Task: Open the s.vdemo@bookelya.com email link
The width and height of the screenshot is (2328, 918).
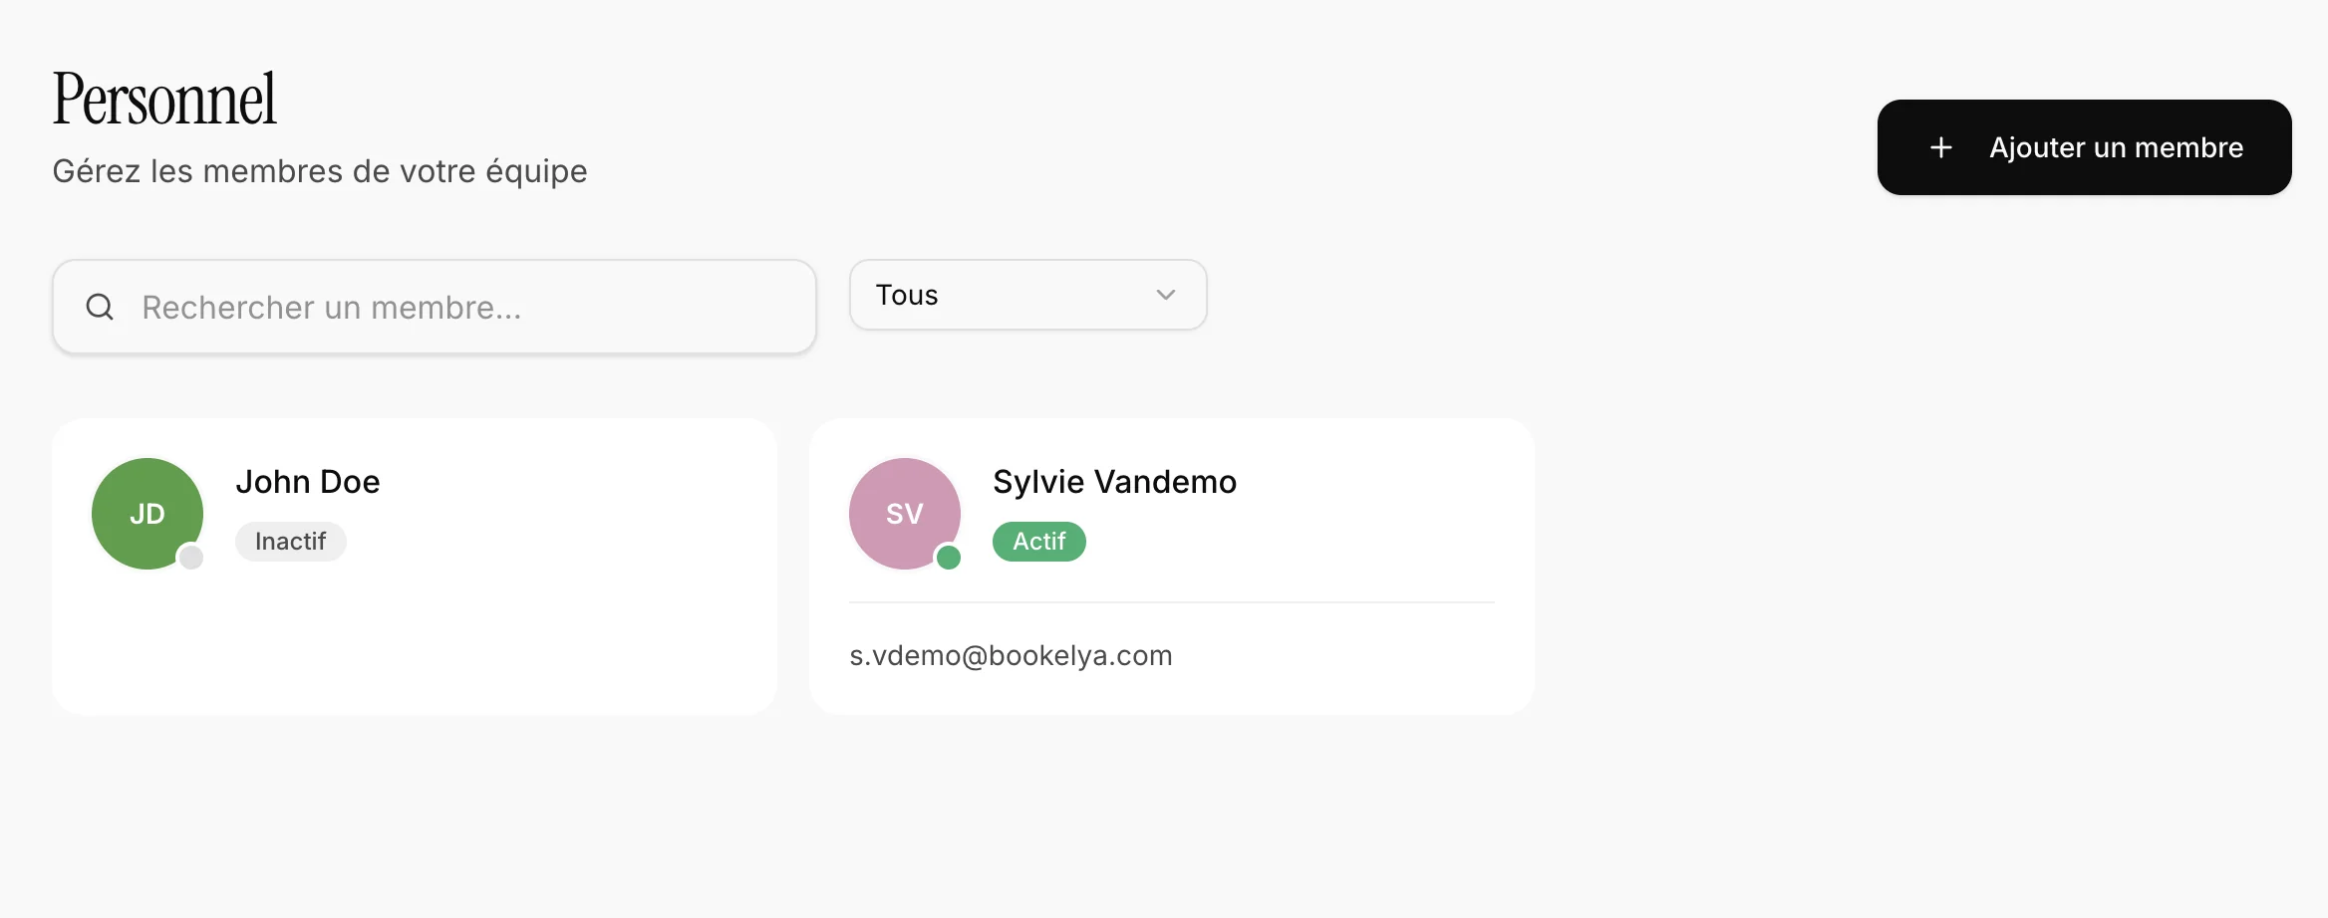Action: [x=1011, y=655]
